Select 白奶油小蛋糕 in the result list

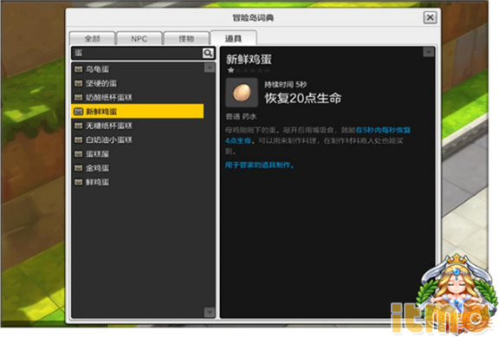tap(138, 139)
